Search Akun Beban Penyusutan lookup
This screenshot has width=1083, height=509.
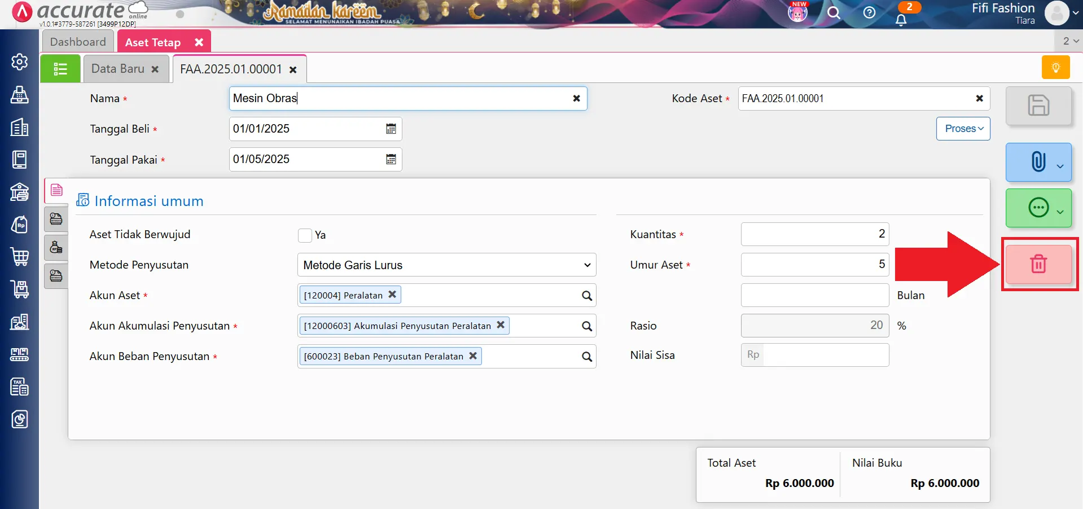[587, 357]
